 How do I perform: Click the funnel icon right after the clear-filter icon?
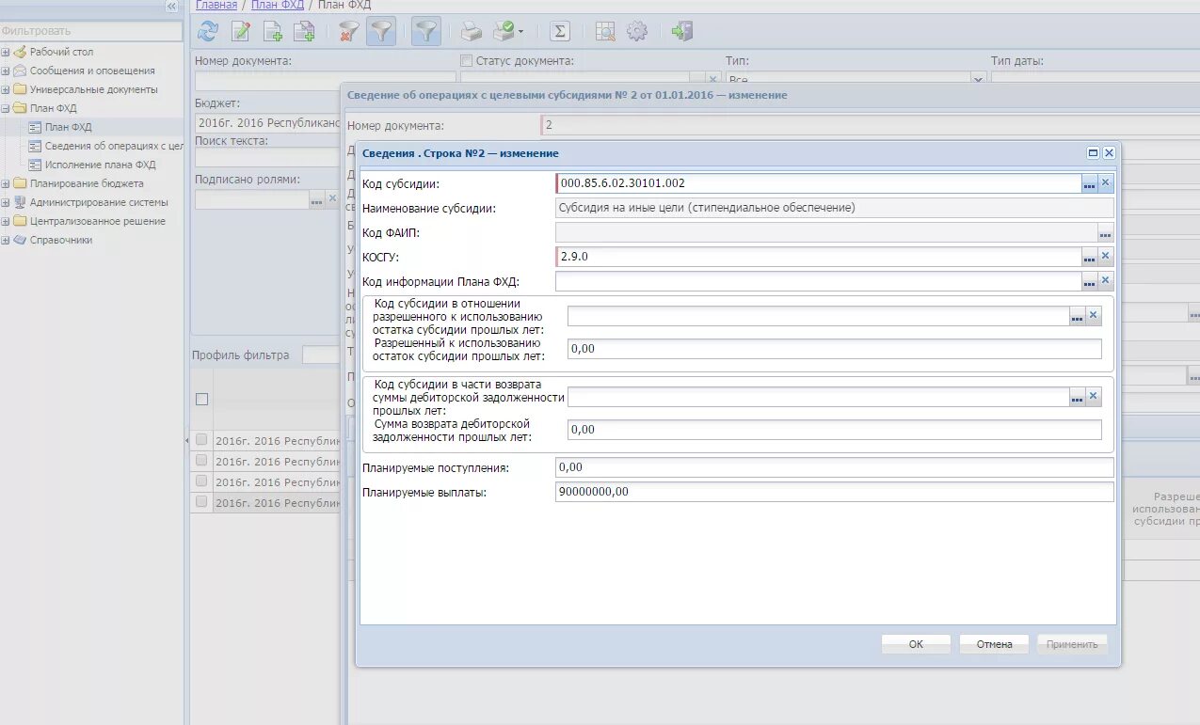(x=380, y=32)
